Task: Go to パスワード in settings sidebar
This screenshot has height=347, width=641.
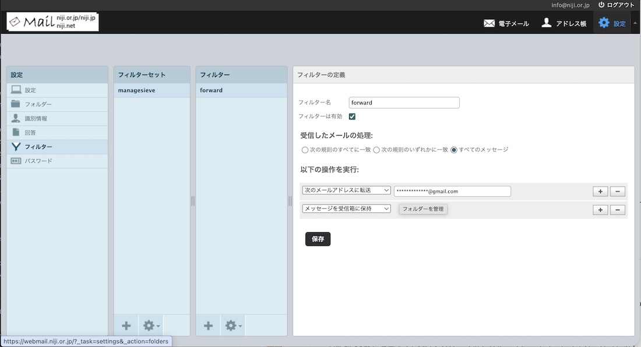Action: point(38,161)
